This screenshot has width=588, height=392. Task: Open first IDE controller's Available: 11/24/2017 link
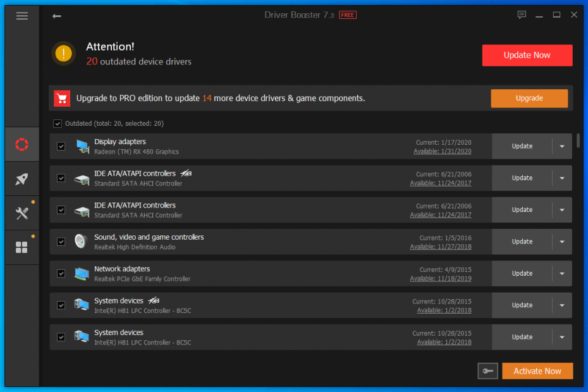pyautogui.click(x=441, y=183)
